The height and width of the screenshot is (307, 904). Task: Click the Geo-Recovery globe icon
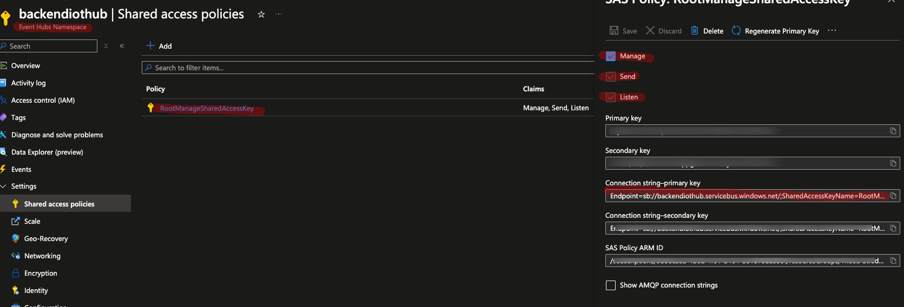click(16, 238)
